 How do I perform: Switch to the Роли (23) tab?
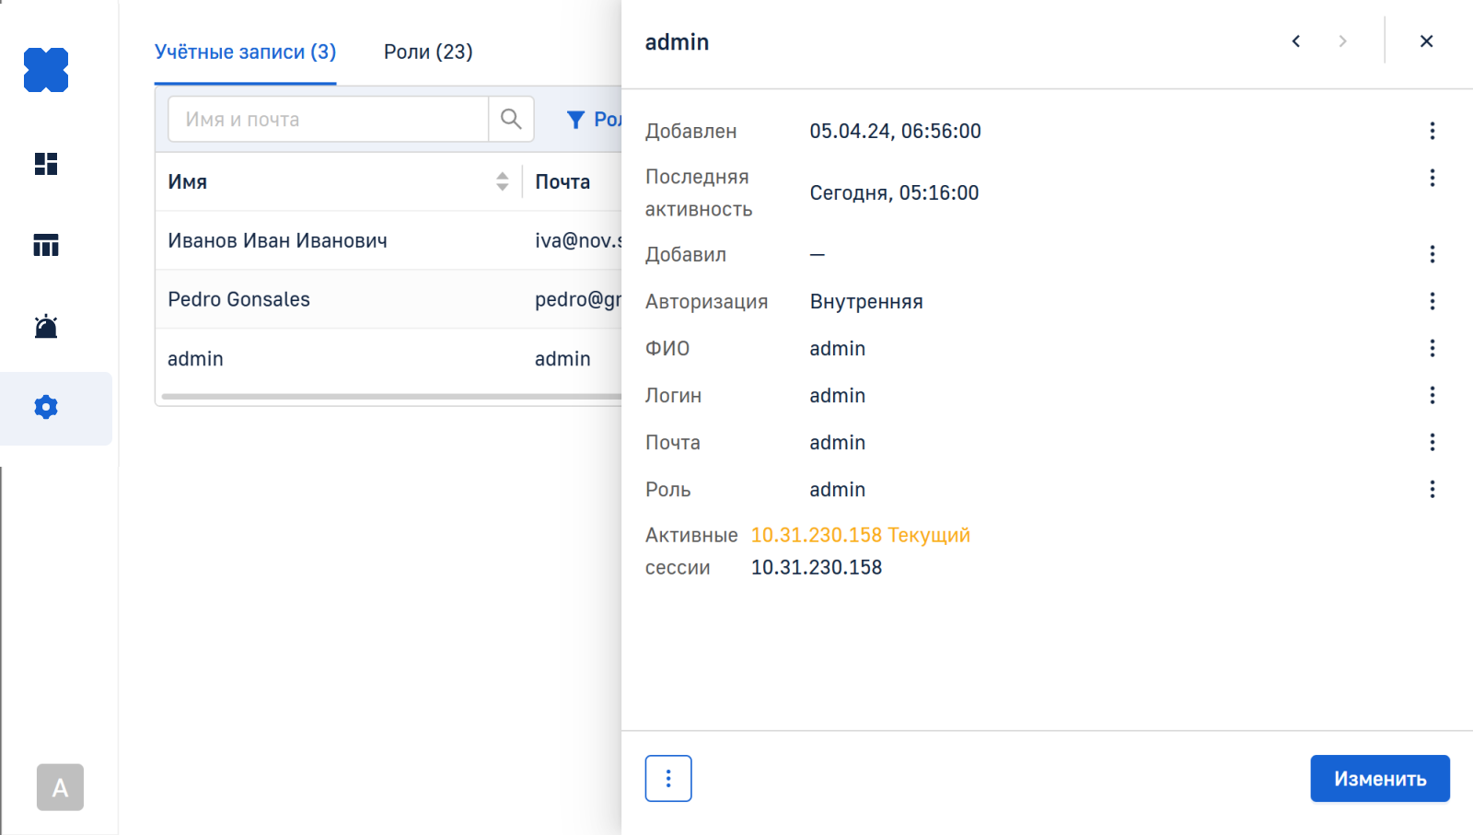[428, 52]
